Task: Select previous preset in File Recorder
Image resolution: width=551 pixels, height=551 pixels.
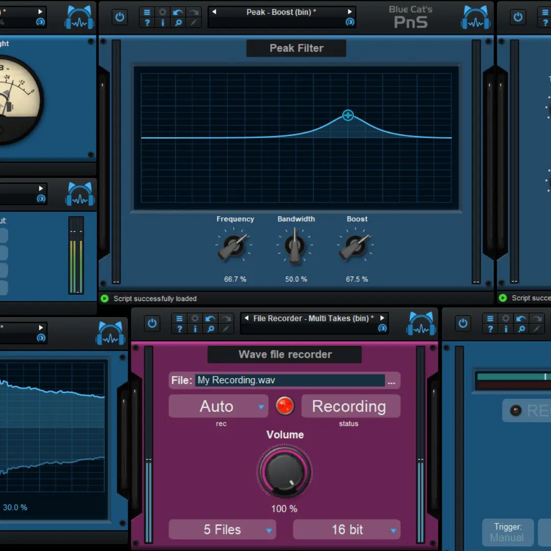Action: 246,318
